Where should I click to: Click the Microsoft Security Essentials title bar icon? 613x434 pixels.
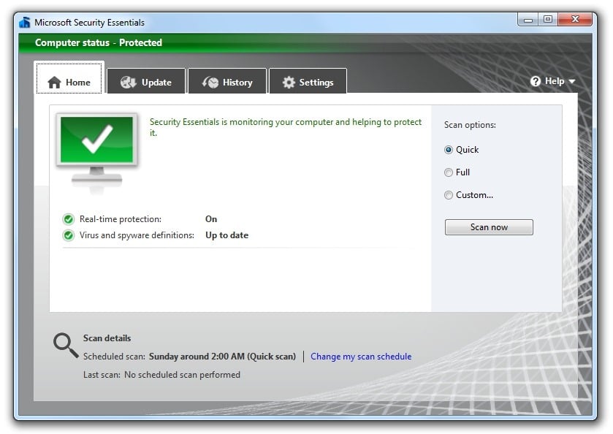[25, 23]
